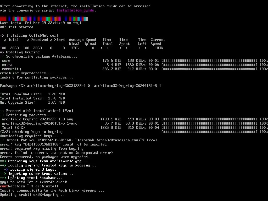Click ':: Retrieving packages...' line
The height and width of the screenshot is (201, 268).
point(26,115)
